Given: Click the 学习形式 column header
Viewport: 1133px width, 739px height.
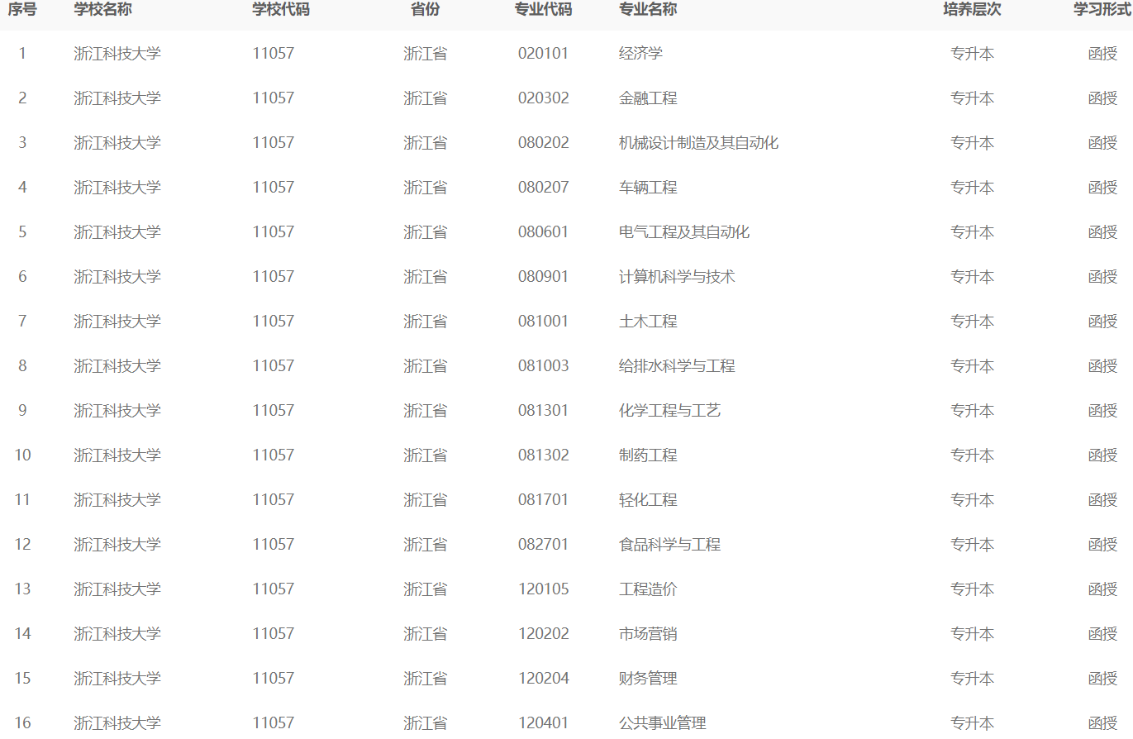Looking at the screenshot, I should point(1102,10).
